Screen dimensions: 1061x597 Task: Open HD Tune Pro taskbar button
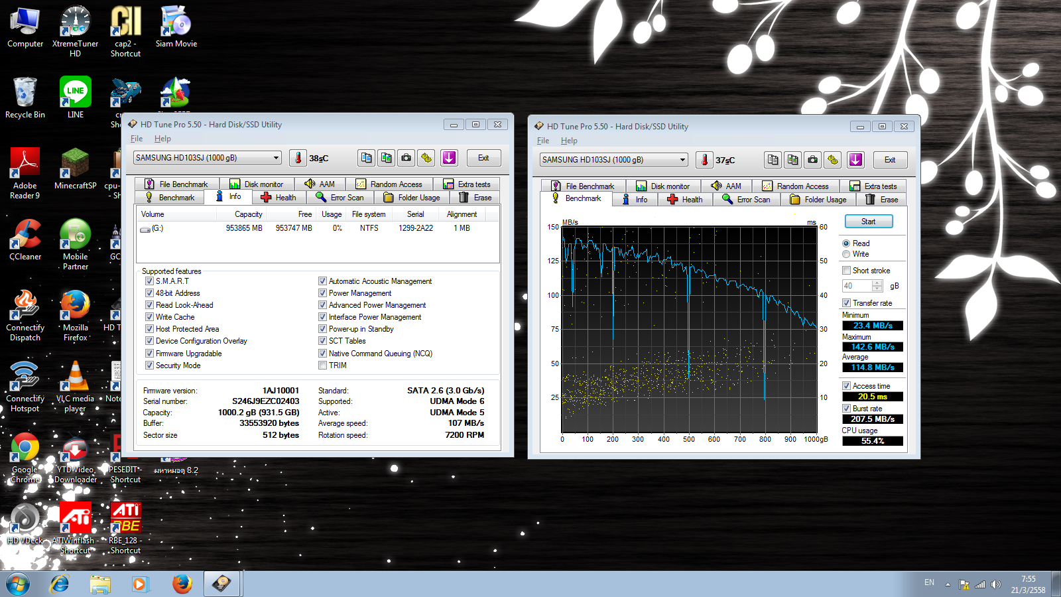221,584
